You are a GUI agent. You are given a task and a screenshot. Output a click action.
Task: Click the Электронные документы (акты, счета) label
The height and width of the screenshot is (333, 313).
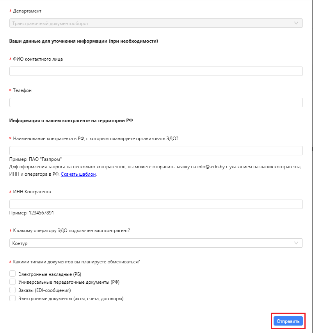click(x=71, y=299)
